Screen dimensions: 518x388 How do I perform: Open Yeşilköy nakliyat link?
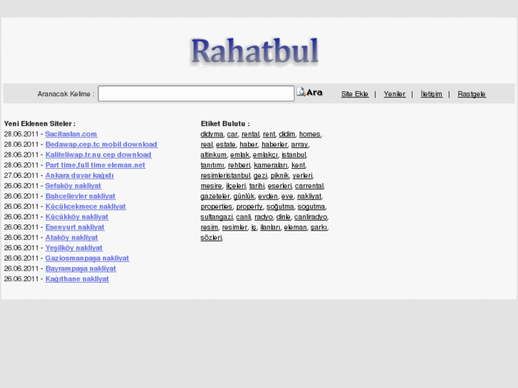(x=73, y=248)
